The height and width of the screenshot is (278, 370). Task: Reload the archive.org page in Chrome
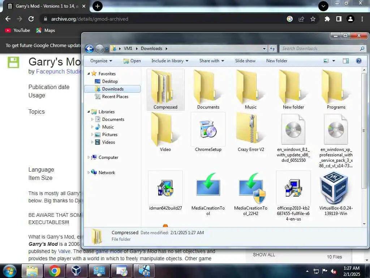tap(31, 19)
